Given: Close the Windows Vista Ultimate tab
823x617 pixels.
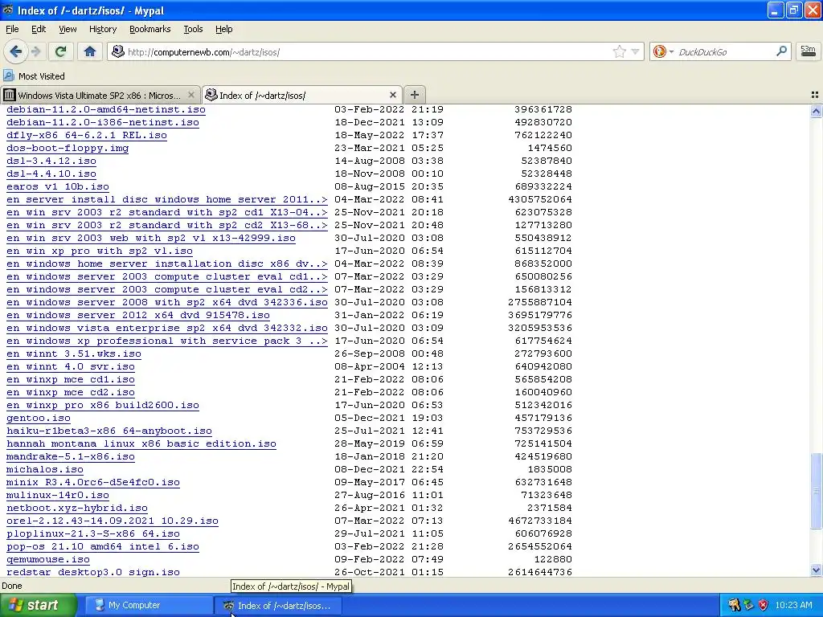Looking at the screenshot, I should [191, 95].
